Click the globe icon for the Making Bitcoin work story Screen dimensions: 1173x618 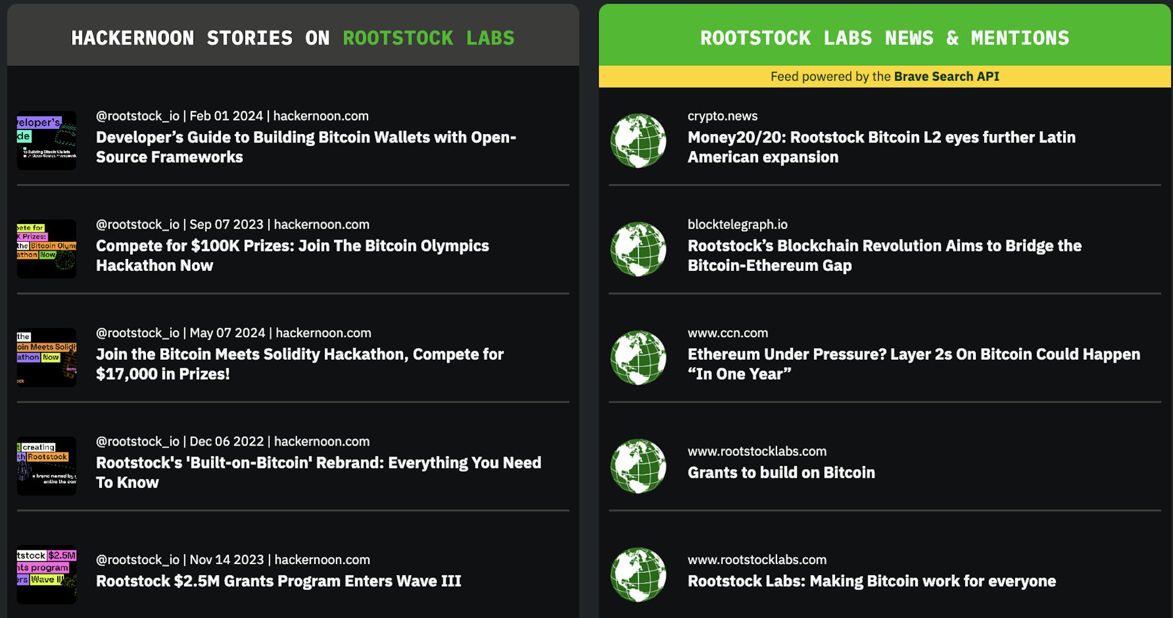[x=637, y=574]
